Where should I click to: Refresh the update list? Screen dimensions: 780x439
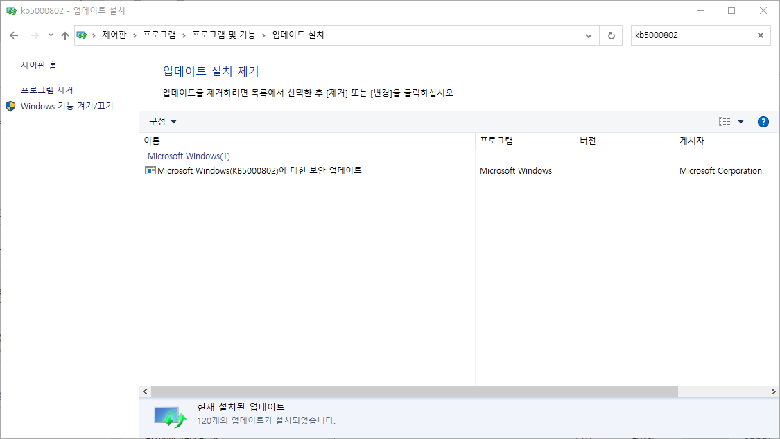pos(612,36)
